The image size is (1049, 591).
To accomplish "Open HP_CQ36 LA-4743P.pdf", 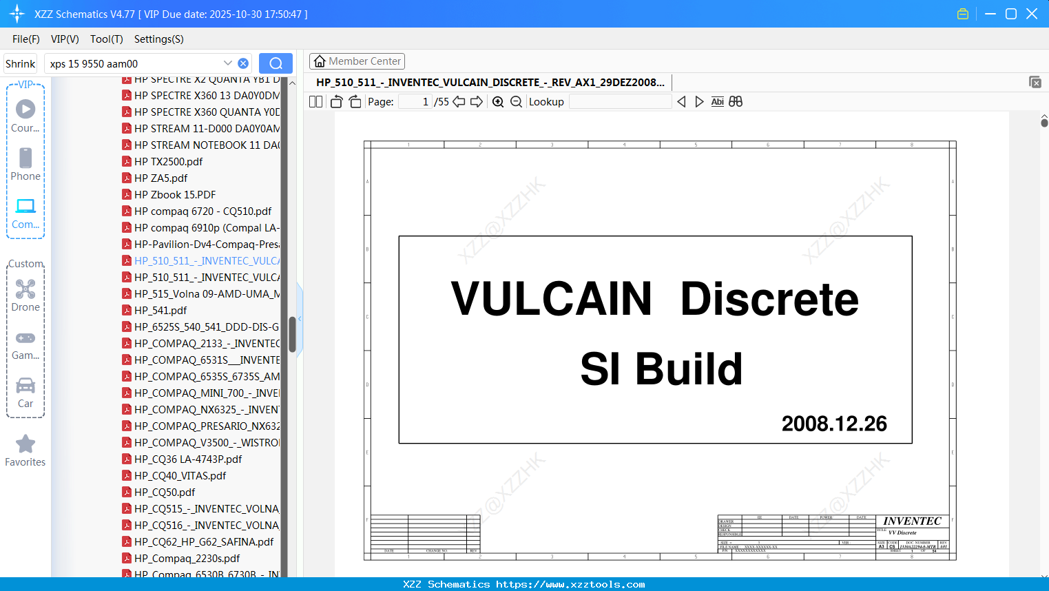I will pyautogui.click(x=188, y=459).
